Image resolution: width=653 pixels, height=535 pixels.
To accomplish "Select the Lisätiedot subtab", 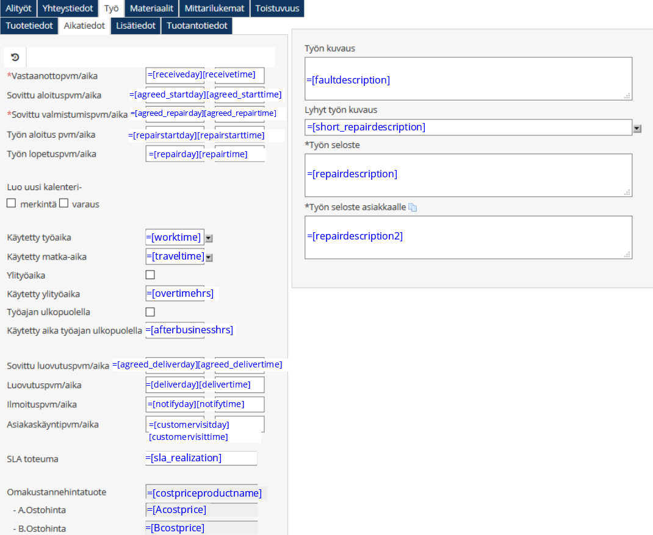I will 135,26.
